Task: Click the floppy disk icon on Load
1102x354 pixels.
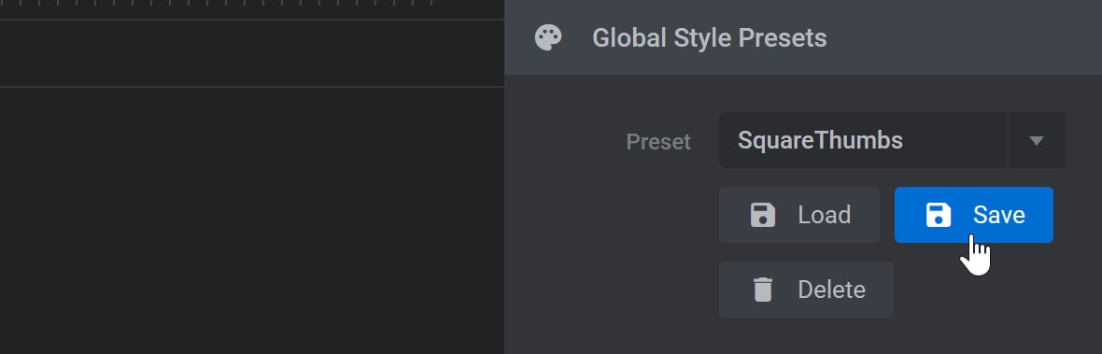Action: (x=763, y=215)
